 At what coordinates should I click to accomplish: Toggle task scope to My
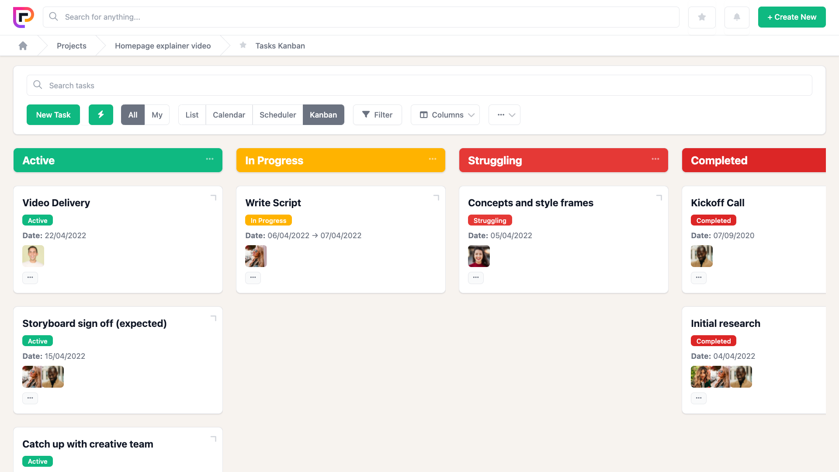click(157, 115)
